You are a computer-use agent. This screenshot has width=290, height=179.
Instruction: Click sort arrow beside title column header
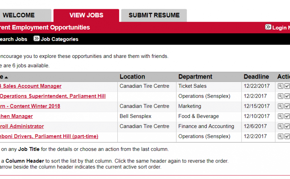click(x=6, y=77)
